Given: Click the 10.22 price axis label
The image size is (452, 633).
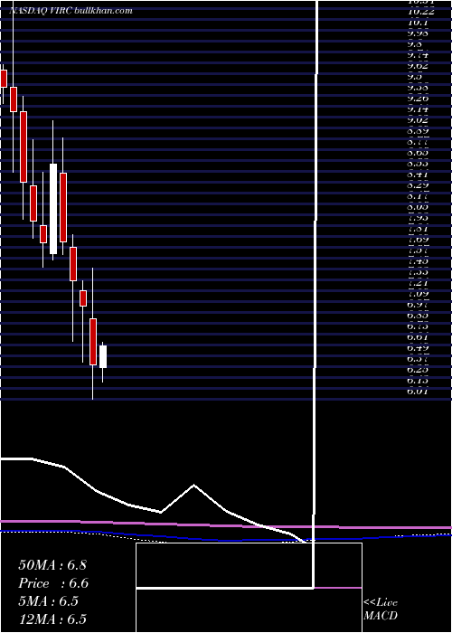Looking at the screenshot, I should (420, 12).
